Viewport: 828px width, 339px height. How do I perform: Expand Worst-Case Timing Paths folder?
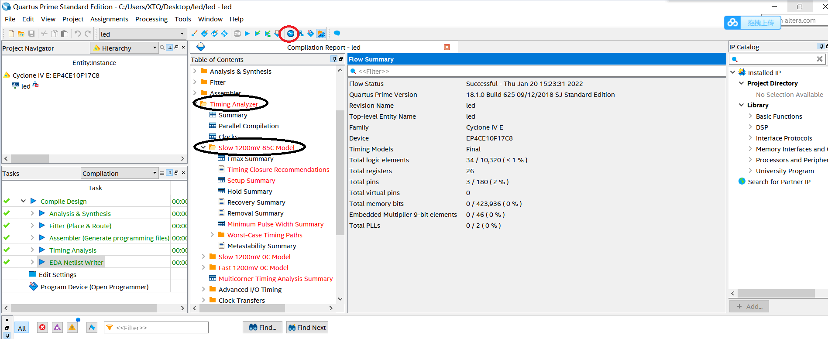coord(212,235)
